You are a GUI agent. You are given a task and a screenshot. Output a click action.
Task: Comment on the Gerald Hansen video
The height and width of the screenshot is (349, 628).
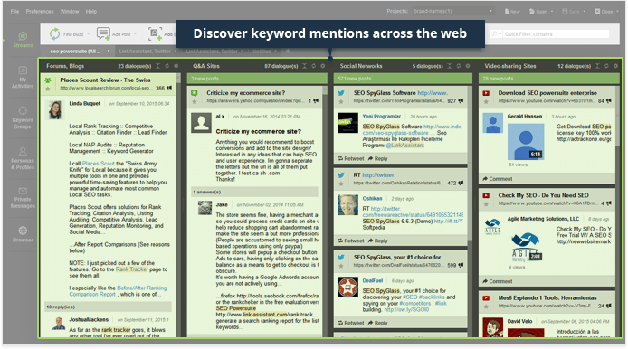pyautogui.click(x=498, y=179)
